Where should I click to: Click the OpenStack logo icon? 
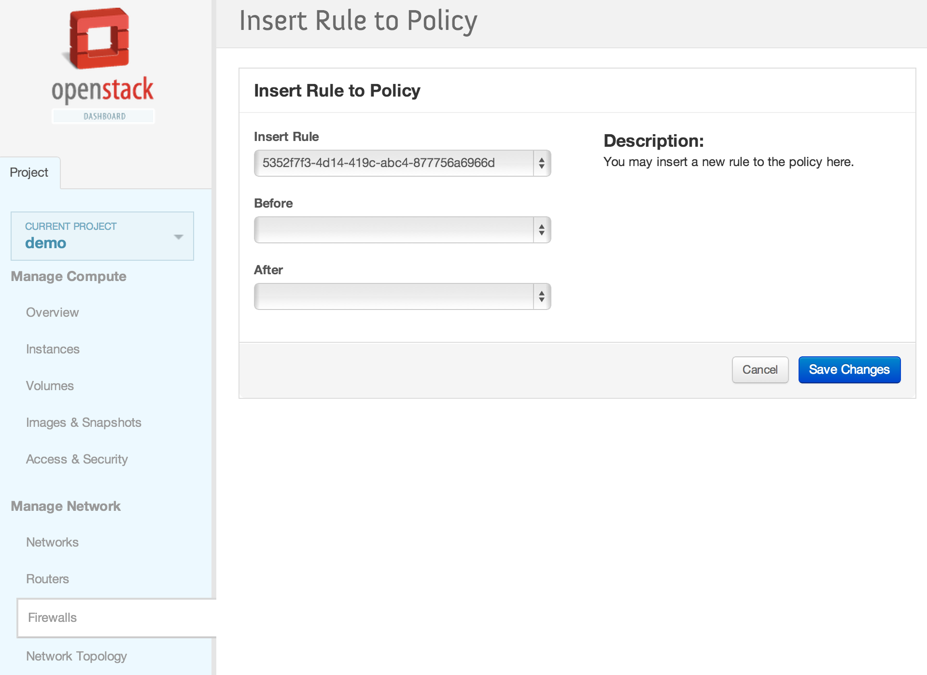pos(99,39)
